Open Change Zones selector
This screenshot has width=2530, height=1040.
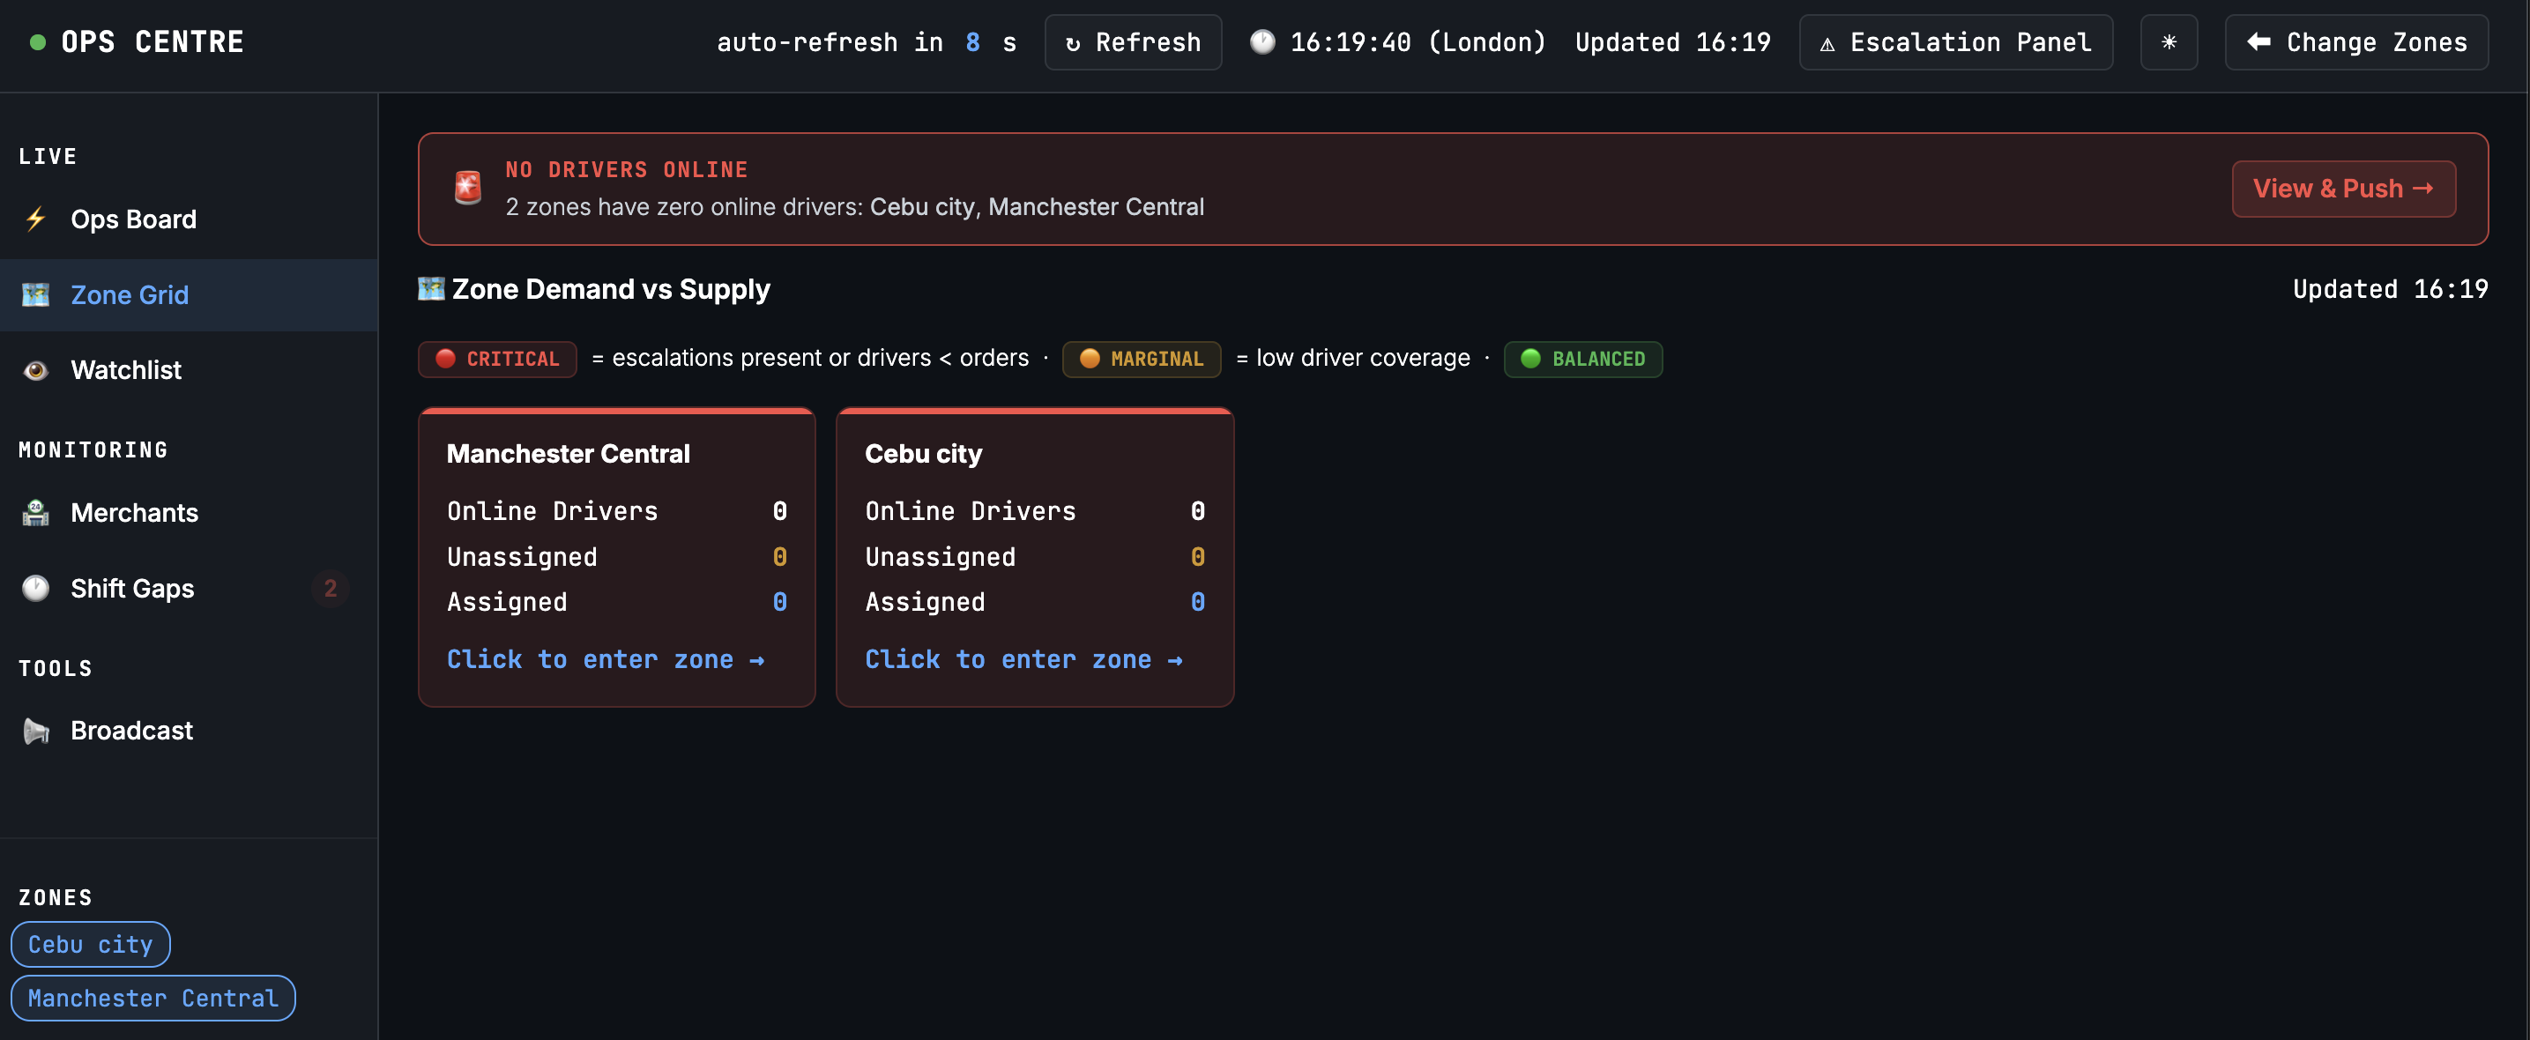pyautogui.click(x=2355, y=42)
